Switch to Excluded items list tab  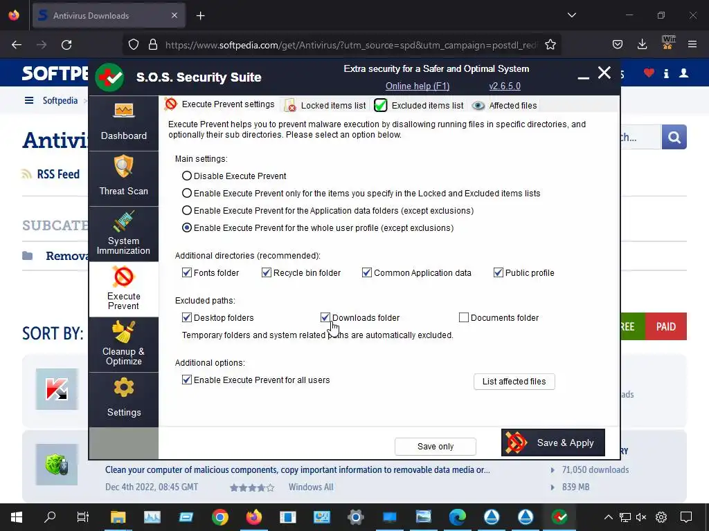pyautogui.click(x=419, y=106)
